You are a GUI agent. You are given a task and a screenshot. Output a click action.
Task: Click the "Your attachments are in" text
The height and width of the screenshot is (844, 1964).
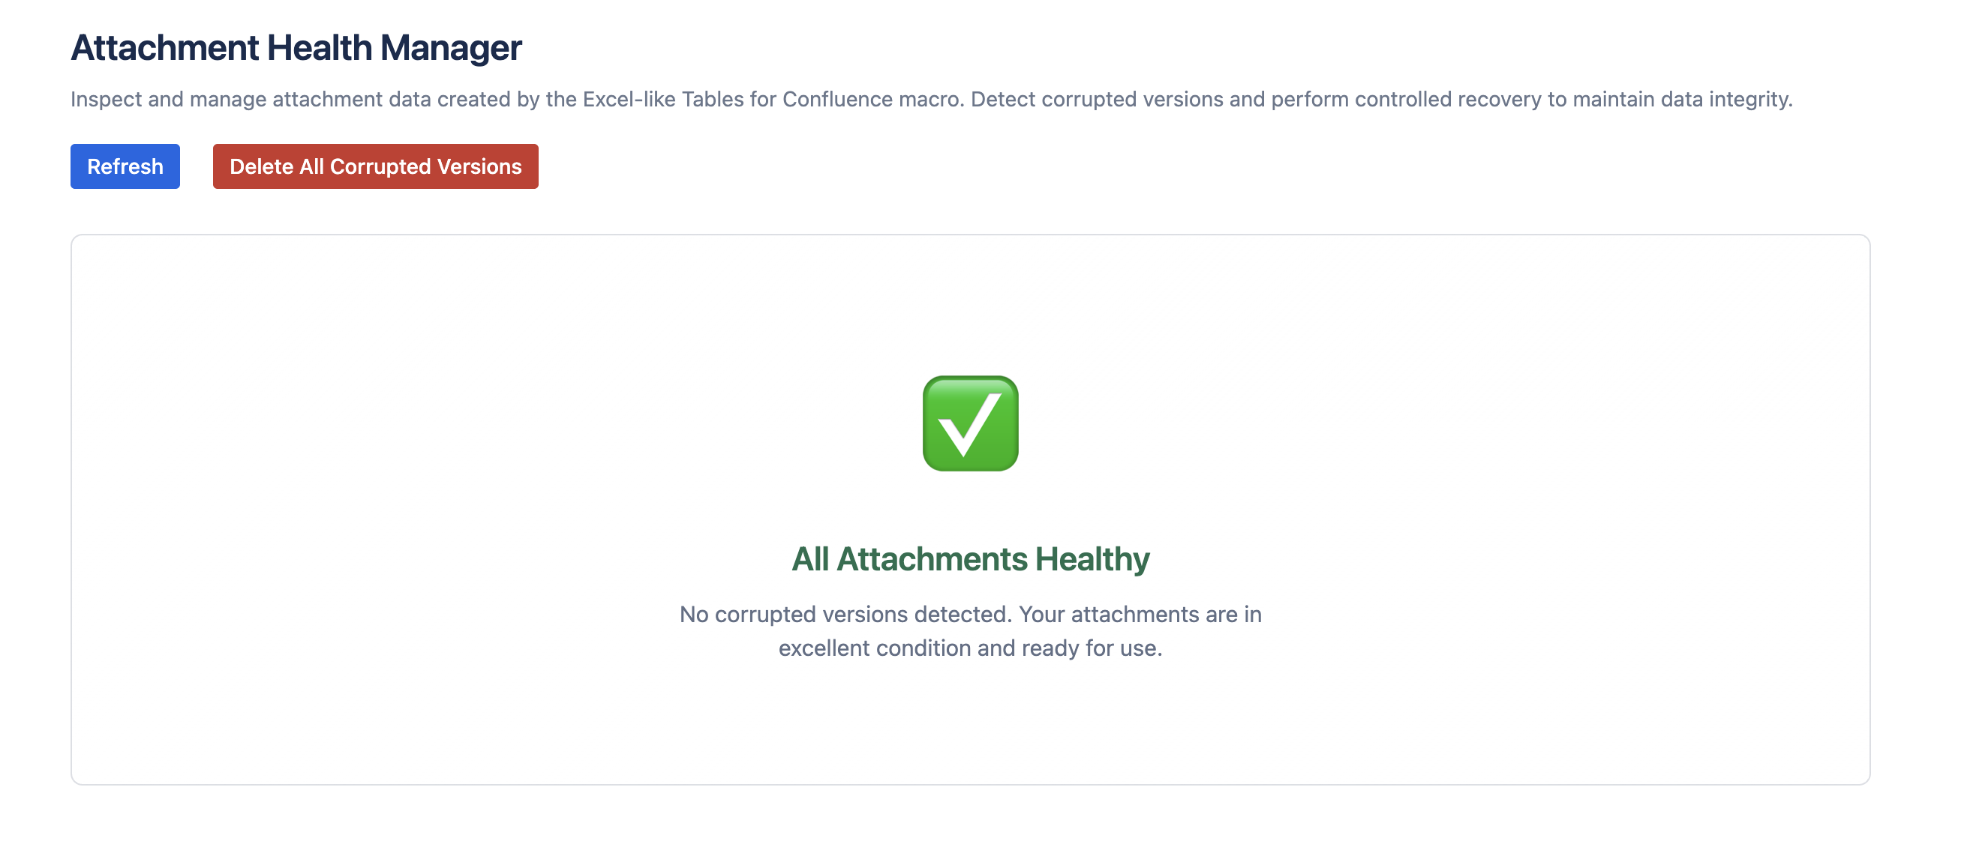(1140, 614)
